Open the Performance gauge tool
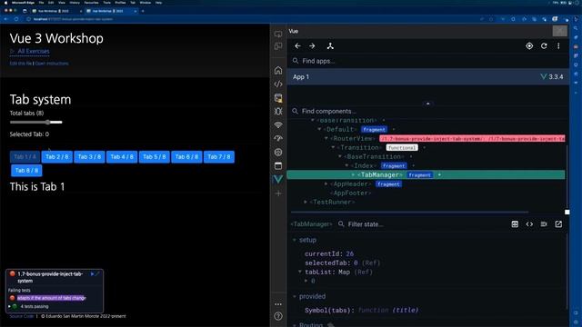The height and width of the screenshot is (327, 582). point(278,138)
